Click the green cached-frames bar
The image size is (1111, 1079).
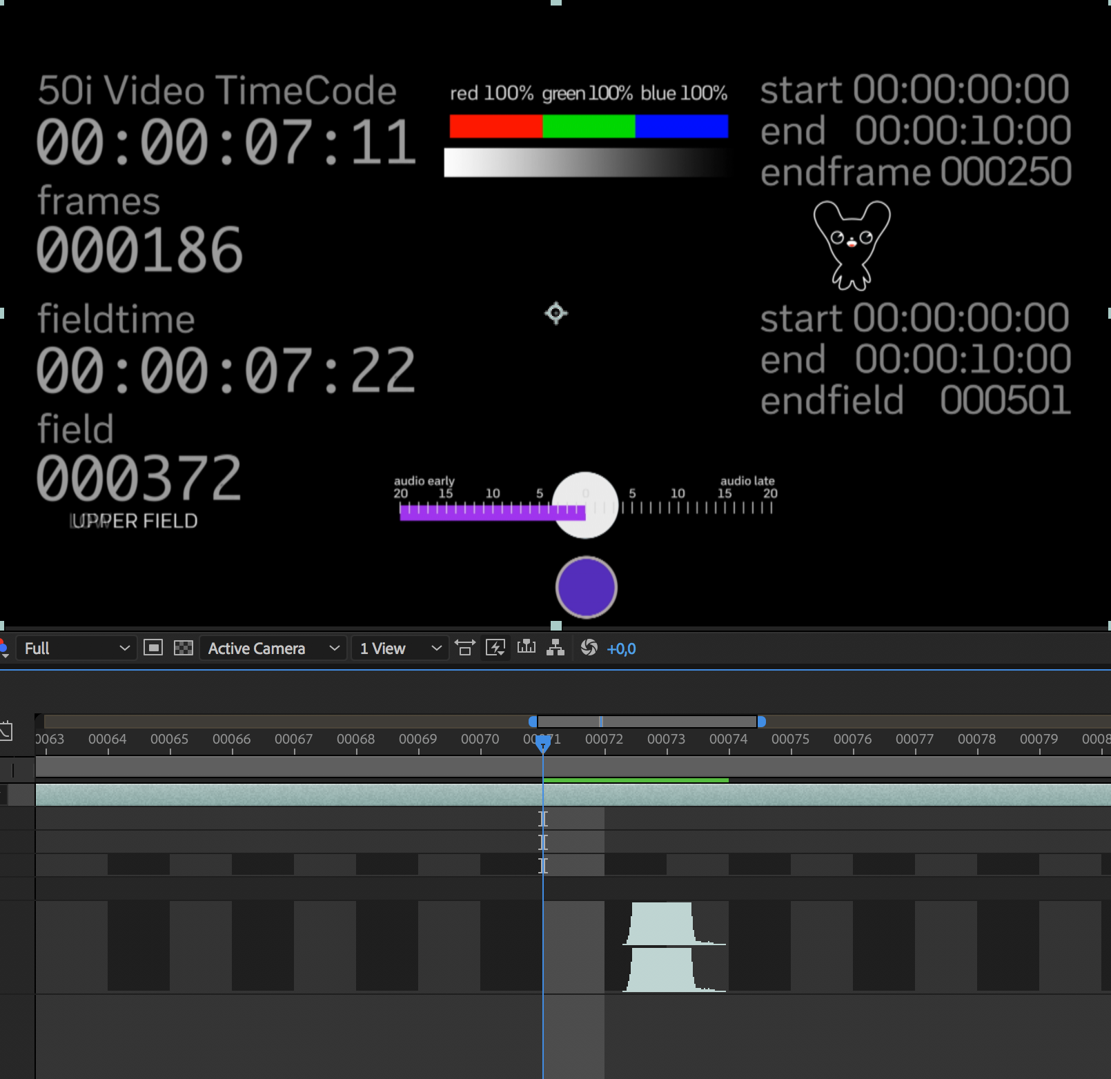[x=636, y=780]
